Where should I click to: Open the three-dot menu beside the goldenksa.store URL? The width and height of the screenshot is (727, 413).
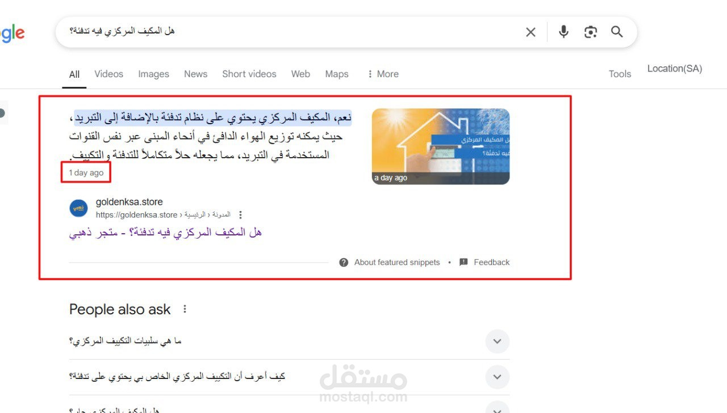[x=240, y=215]
